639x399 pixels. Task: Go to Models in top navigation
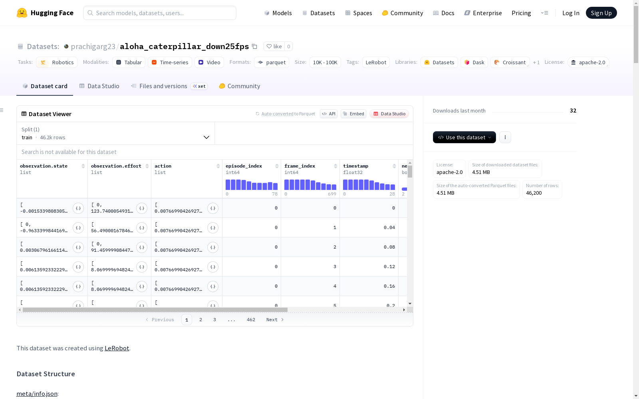pos(278,13)
